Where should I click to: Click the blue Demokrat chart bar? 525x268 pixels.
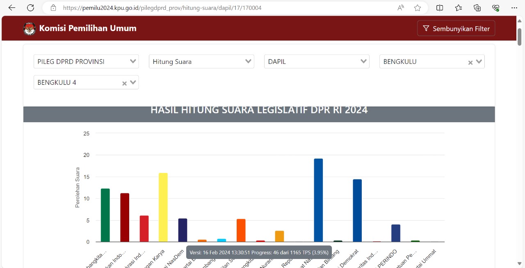pyautogui.click(x=357, y=211)
